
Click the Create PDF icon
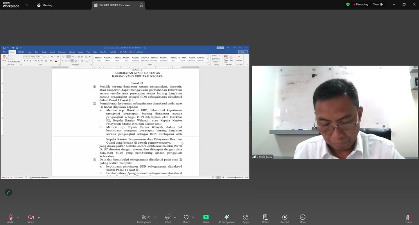(x=226, y=59)
